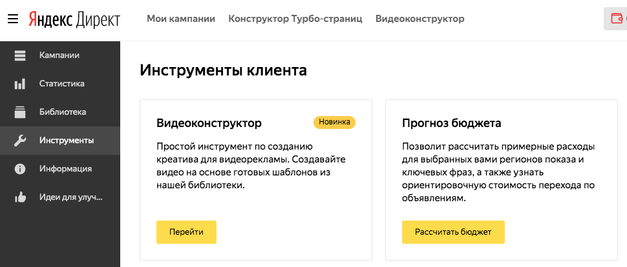Click the Библиотека archive icon
The image size is (627, 267).
click(x=20, y=112)
